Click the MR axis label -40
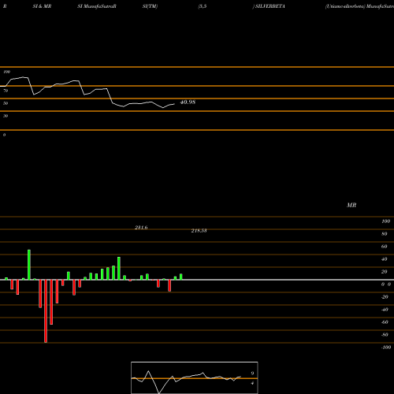The width and height of the screenshot is (394, 394). point(385,310)
